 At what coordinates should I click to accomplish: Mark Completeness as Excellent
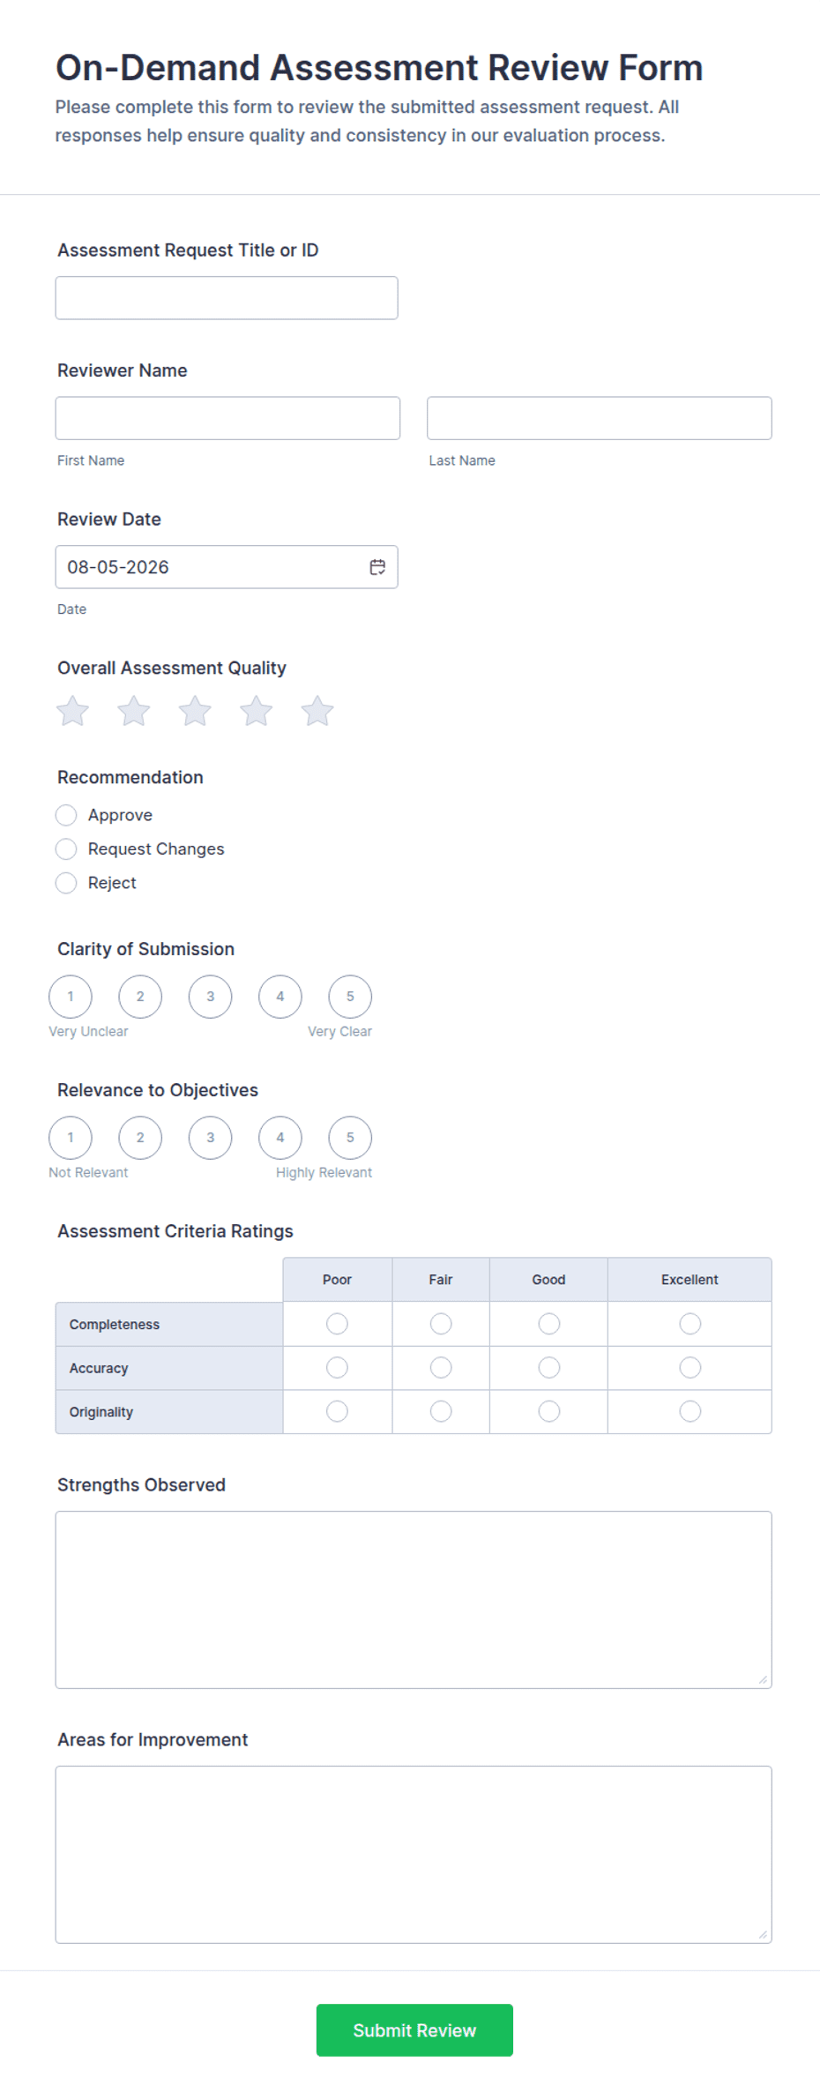point(690,1324)
